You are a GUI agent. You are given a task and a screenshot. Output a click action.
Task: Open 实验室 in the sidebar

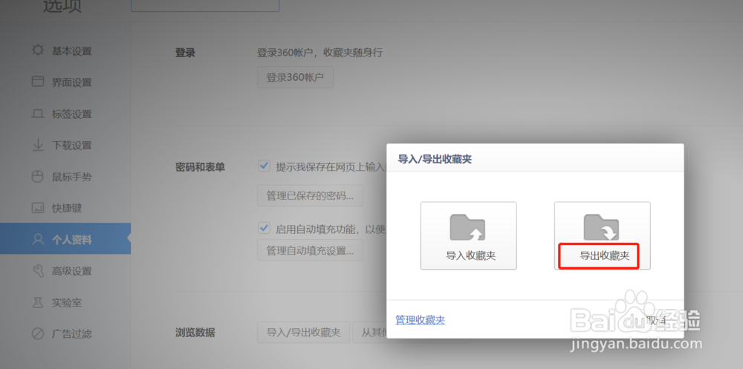click(65, 302)
